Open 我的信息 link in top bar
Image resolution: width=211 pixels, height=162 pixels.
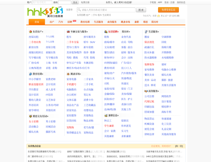pos(181,2)
